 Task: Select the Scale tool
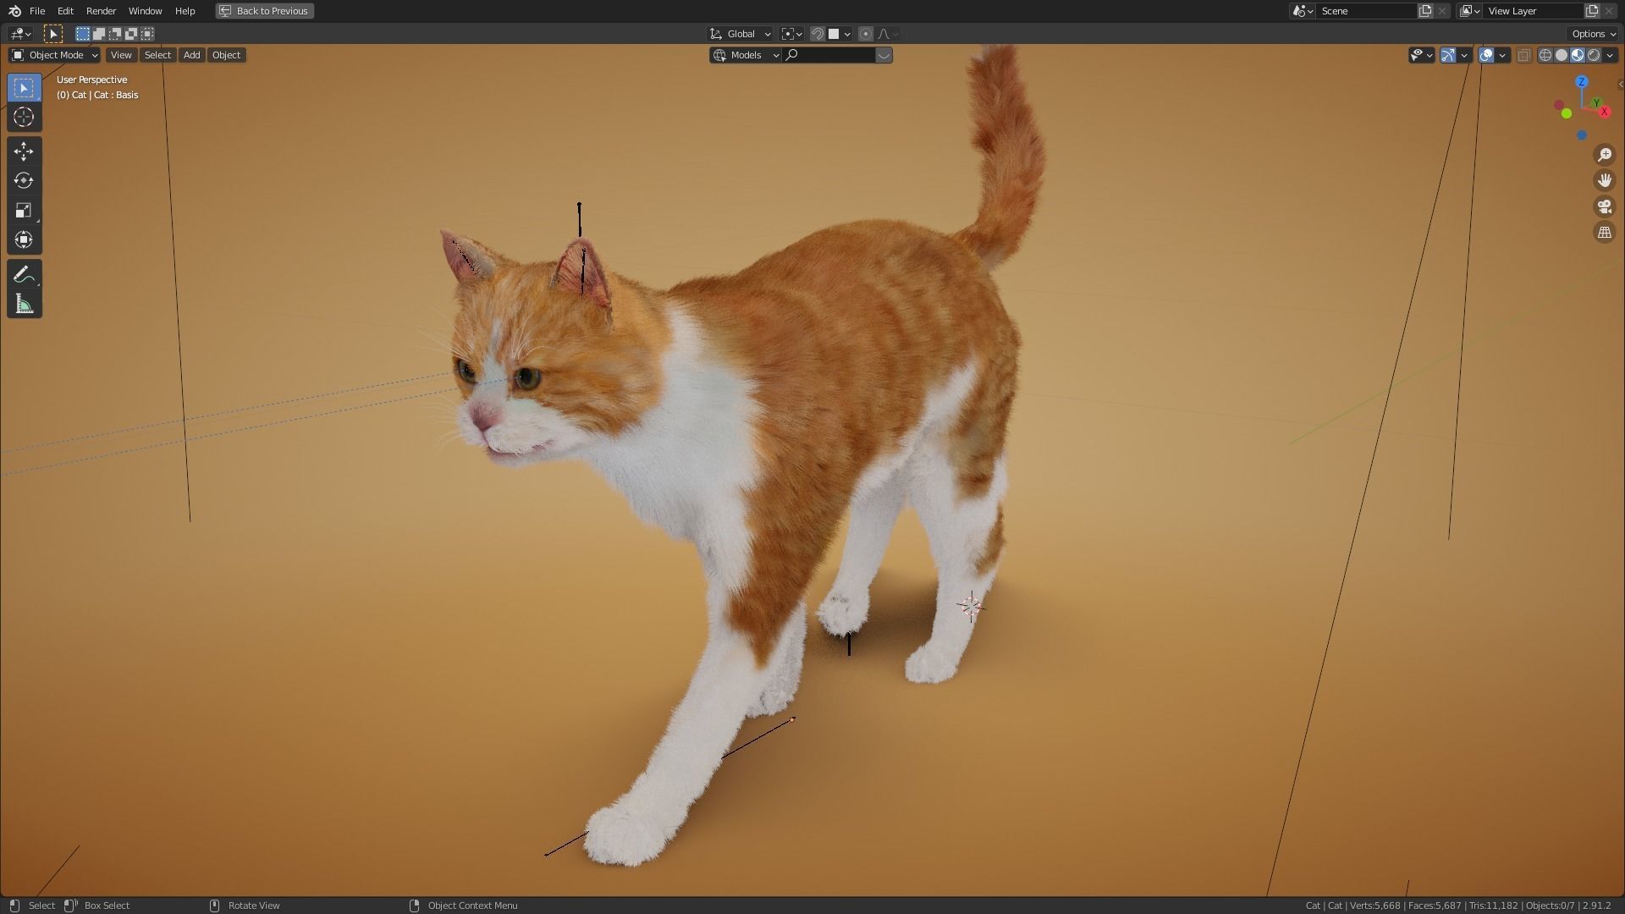[24, 210]
